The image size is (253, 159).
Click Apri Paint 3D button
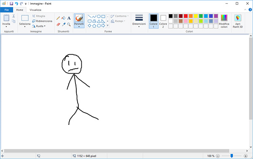tap(238, 21)
